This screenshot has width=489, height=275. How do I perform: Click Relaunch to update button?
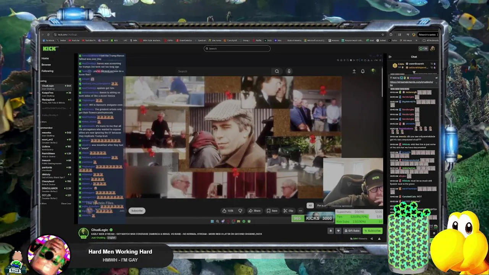428,34
